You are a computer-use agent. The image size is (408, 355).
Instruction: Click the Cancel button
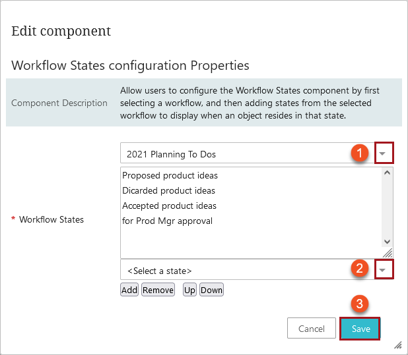pos(312,328)
